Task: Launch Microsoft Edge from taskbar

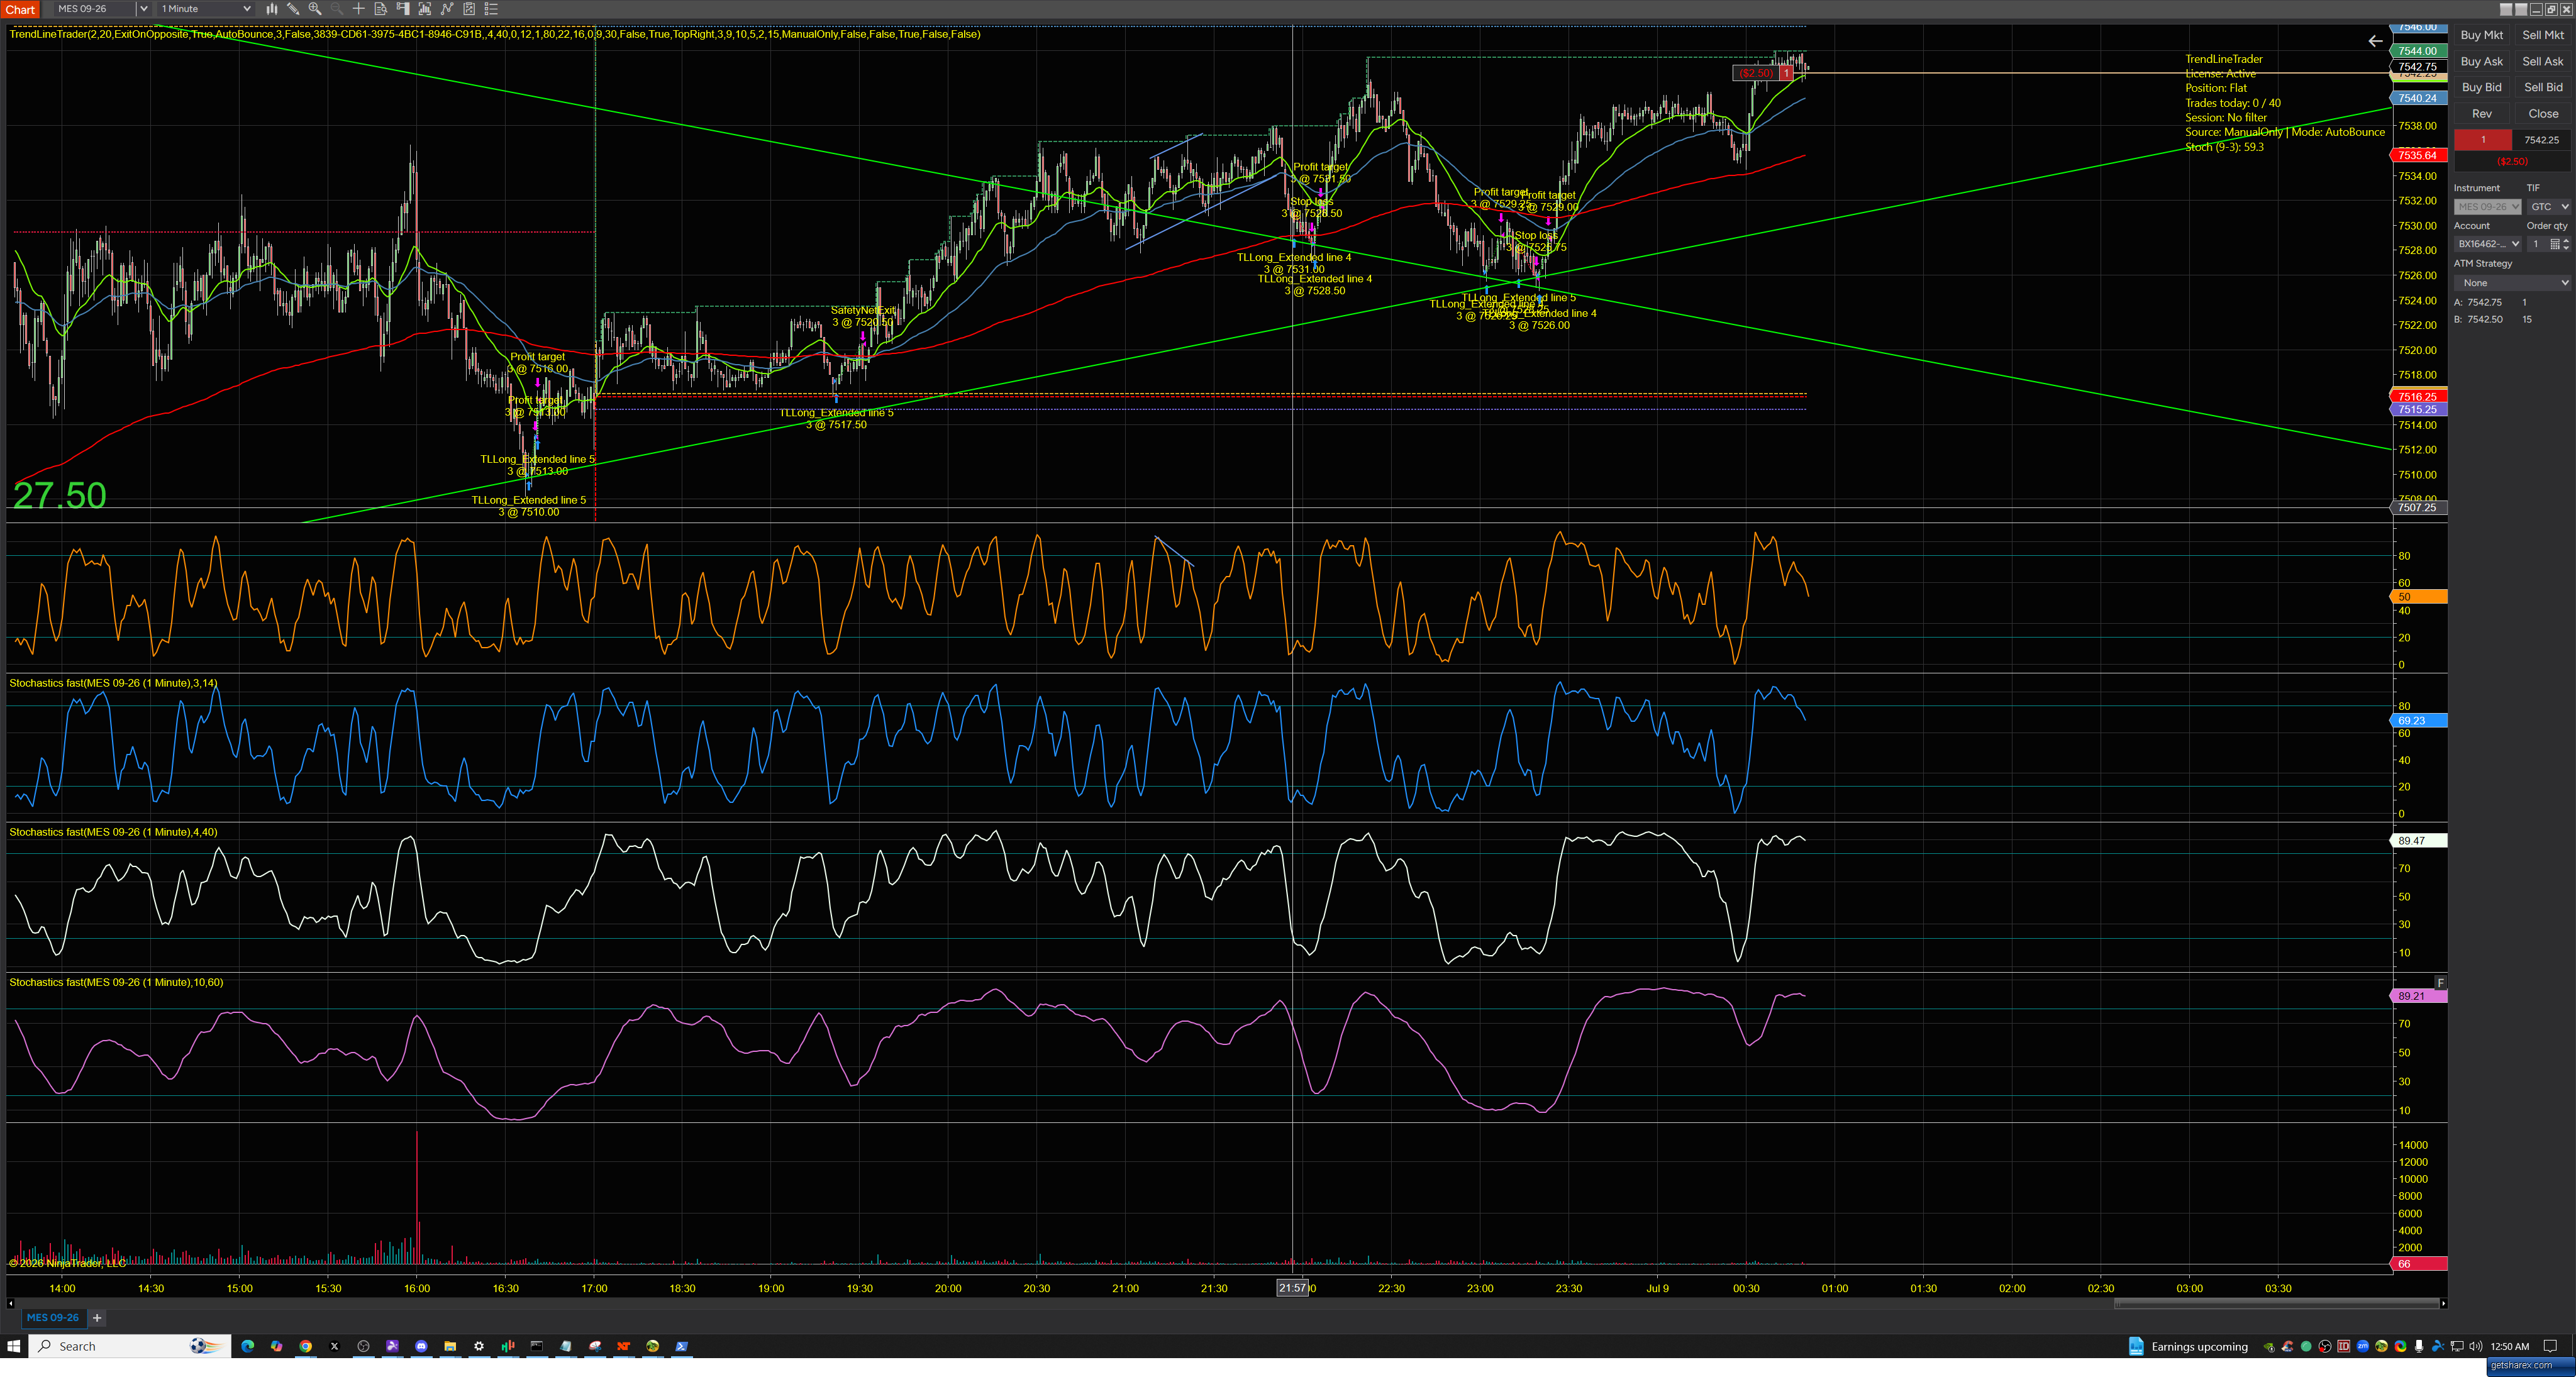Action: tap(248, 1346)
